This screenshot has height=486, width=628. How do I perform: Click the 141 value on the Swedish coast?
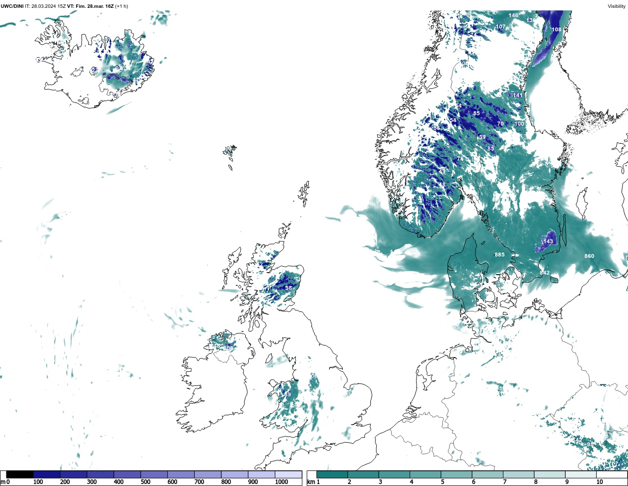click(517, 95)
